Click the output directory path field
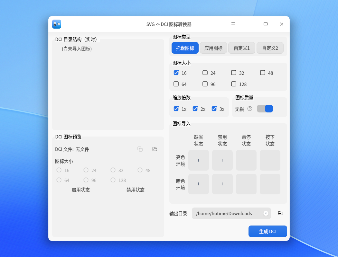This screenshot has width=338, height=257. (231, 213)
